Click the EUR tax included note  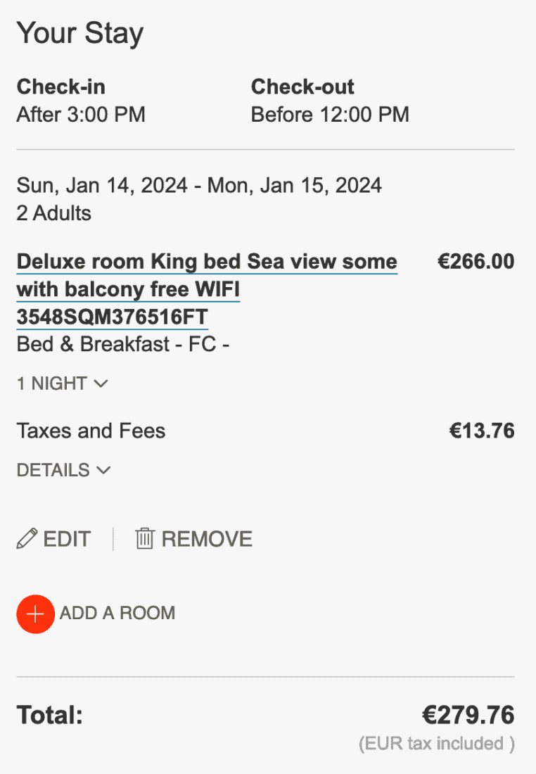436,744
